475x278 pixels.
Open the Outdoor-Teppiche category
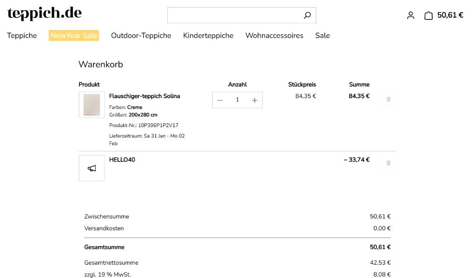[x=141, y=35]
